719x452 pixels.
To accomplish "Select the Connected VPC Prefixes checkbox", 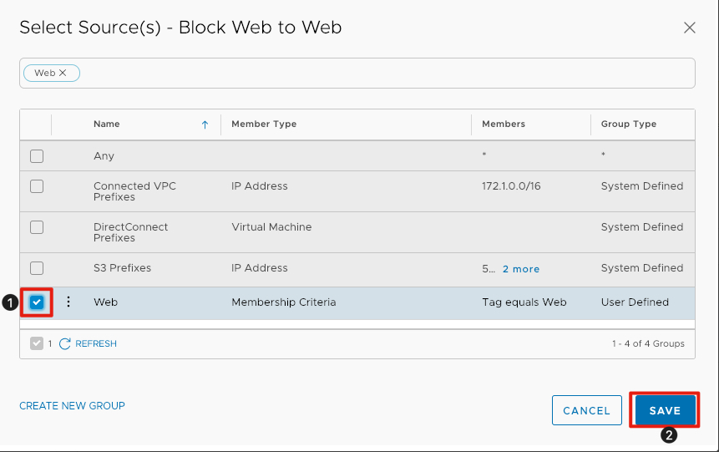I will (37, 186).
